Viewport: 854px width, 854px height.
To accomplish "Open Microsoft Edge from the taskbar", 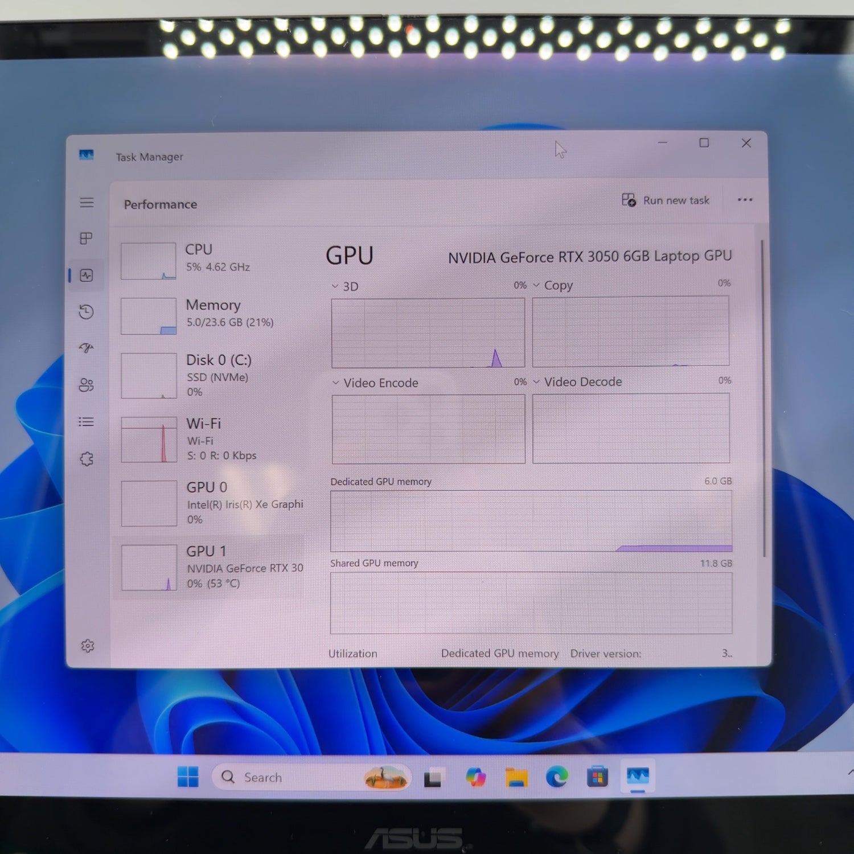I will (x=557, y=777).
